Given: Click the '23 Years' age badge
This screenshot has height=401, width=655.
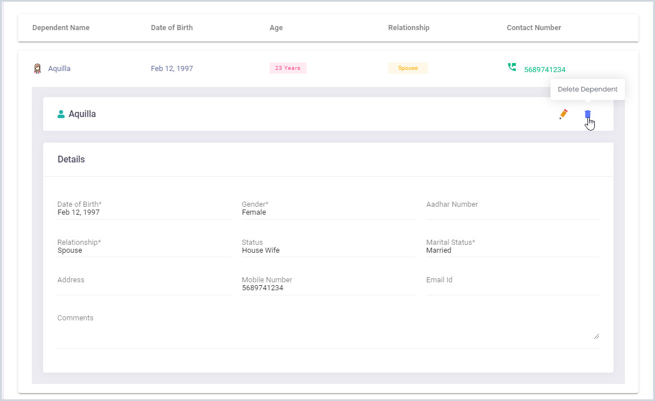Looking at the screenshot, I should pyautogui.click(x=288, y=68).
